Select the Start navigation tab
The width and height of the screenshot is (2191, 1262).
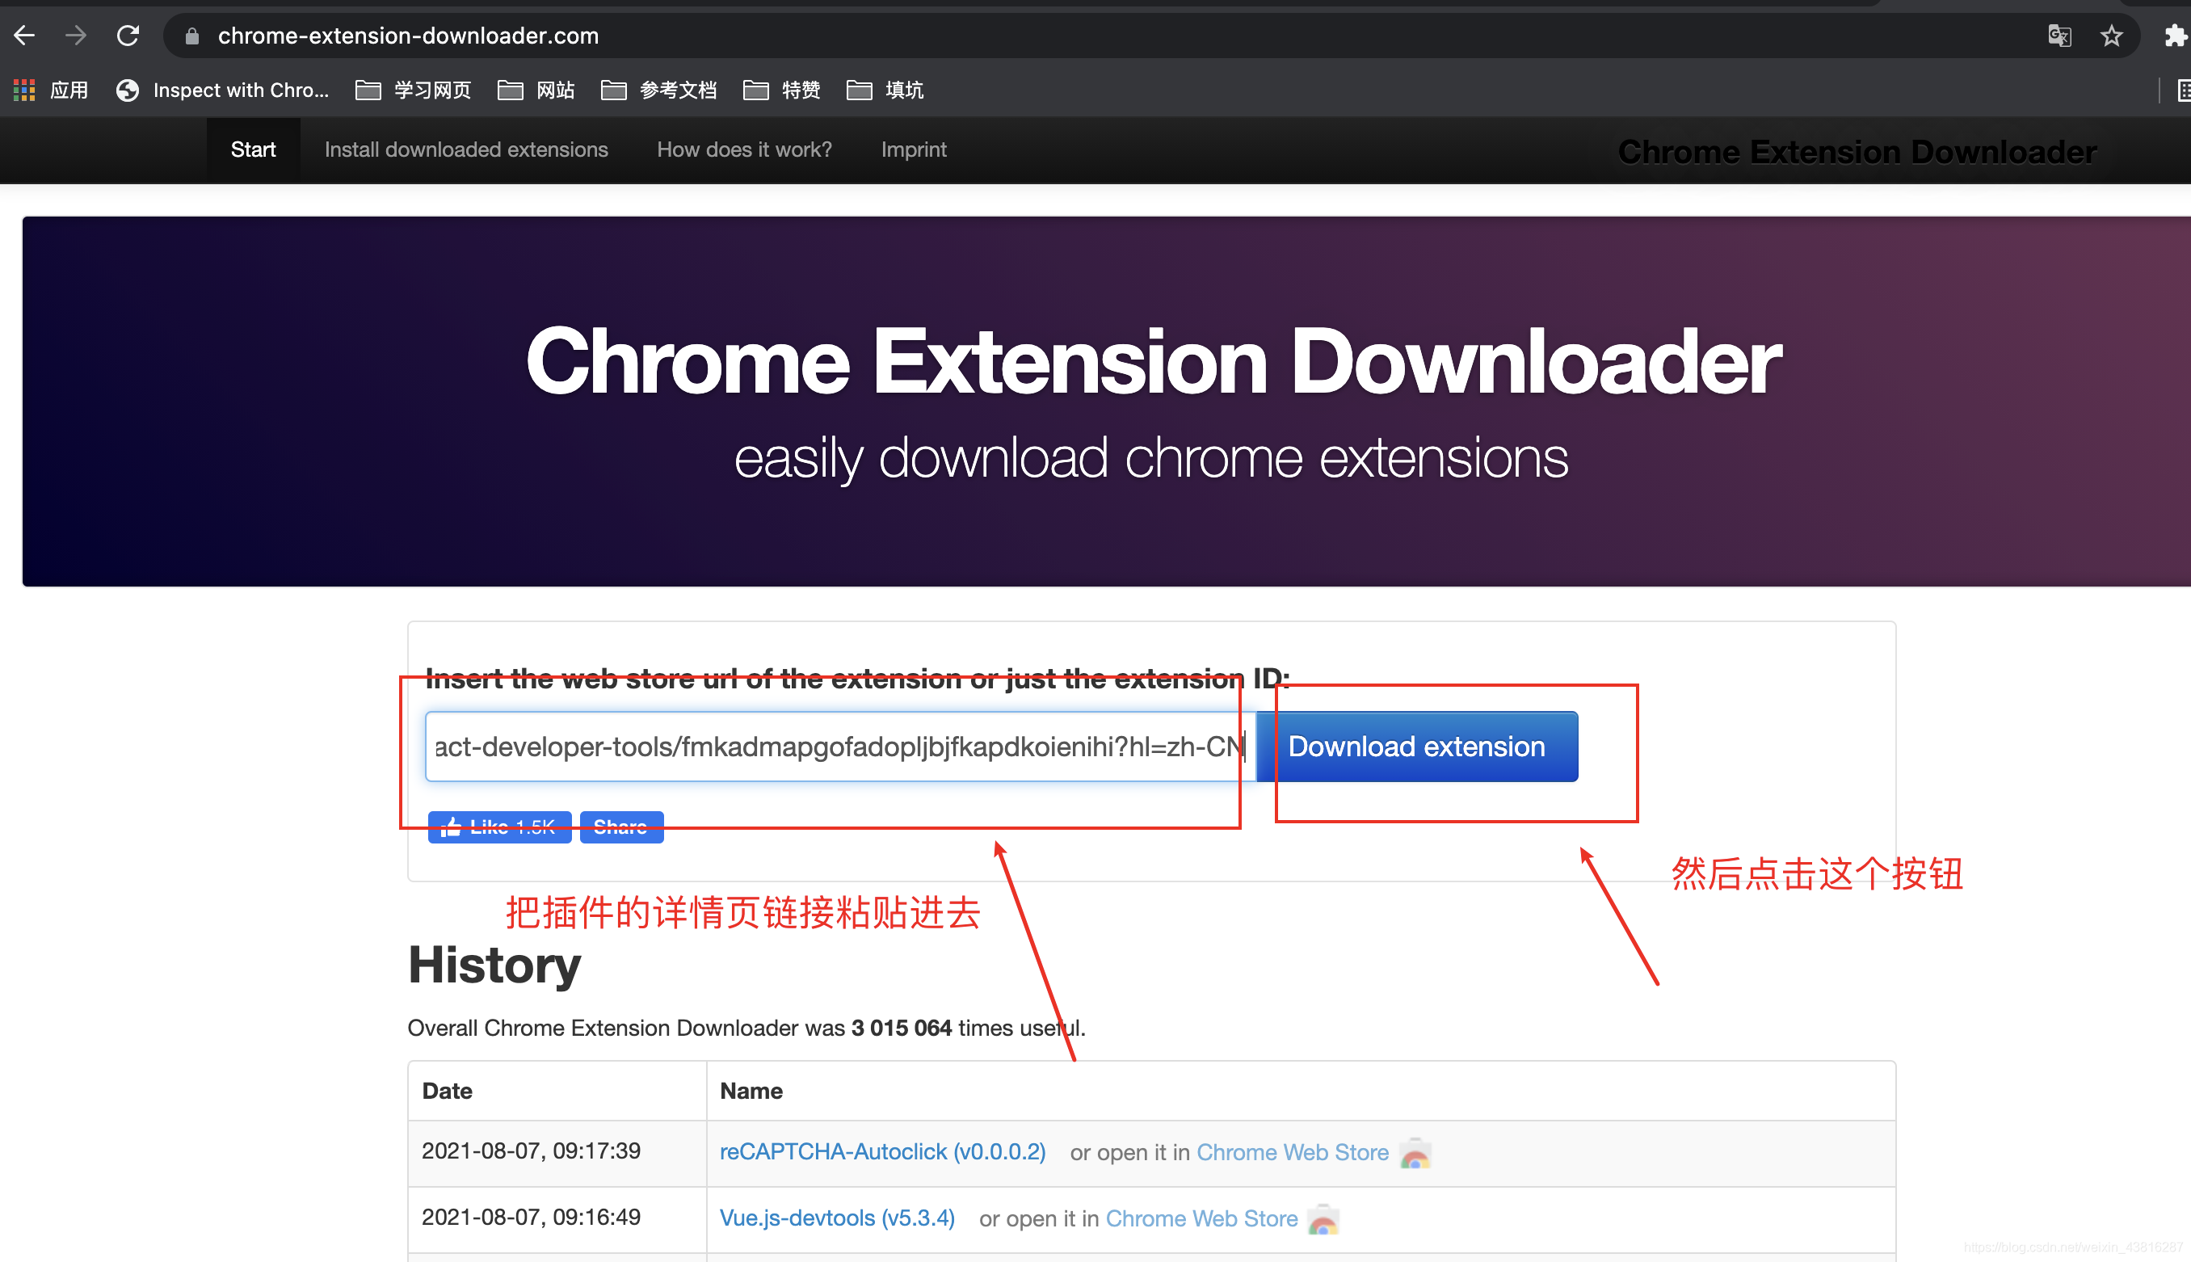coord(253,150)
